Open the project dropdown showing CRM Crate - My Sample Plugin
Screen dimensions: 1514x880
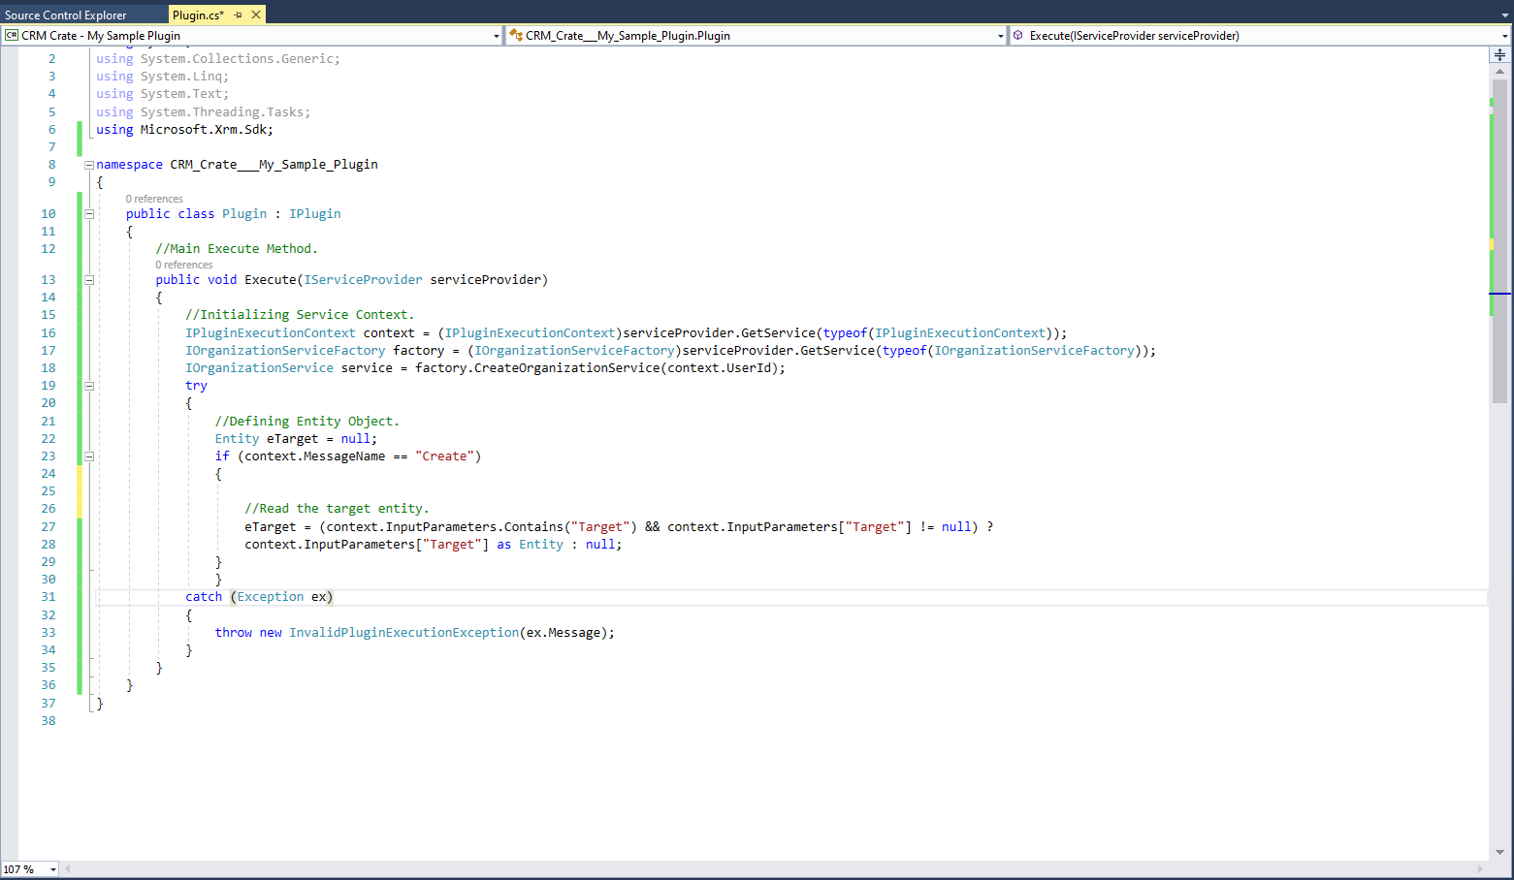pos(496,35)
